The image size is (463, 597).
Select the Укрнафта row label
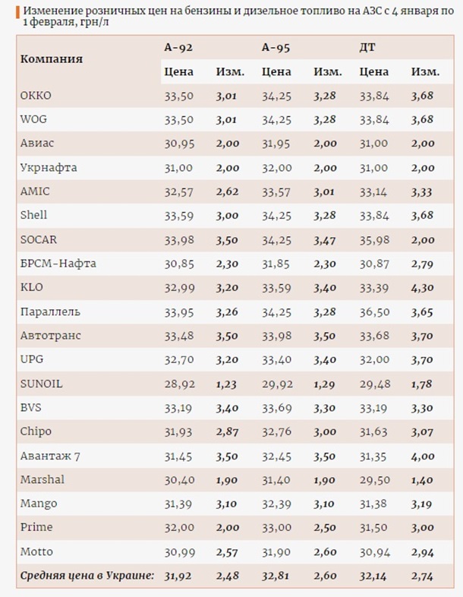tap(49, 167)
